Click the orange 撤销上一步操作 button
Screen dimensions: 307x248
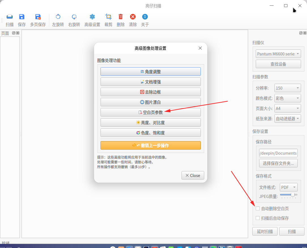tap(151, 145)
